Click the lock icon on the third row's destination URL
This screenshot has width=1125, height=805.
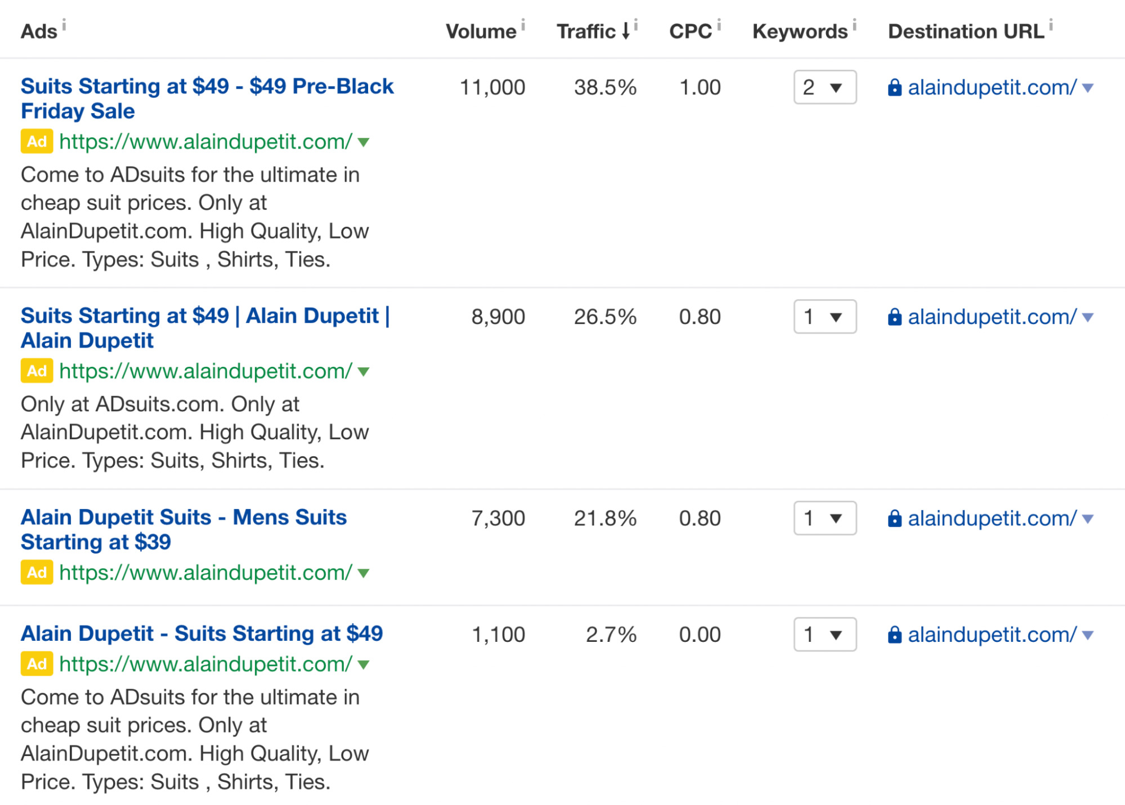(895, 518)
